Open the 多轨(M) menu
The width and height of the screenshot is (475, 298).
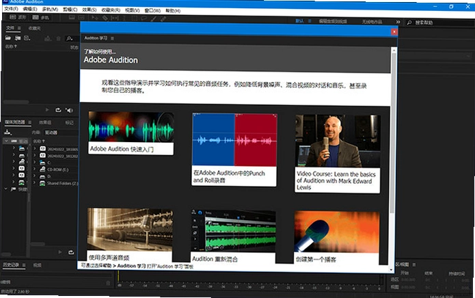click(50, 10)
